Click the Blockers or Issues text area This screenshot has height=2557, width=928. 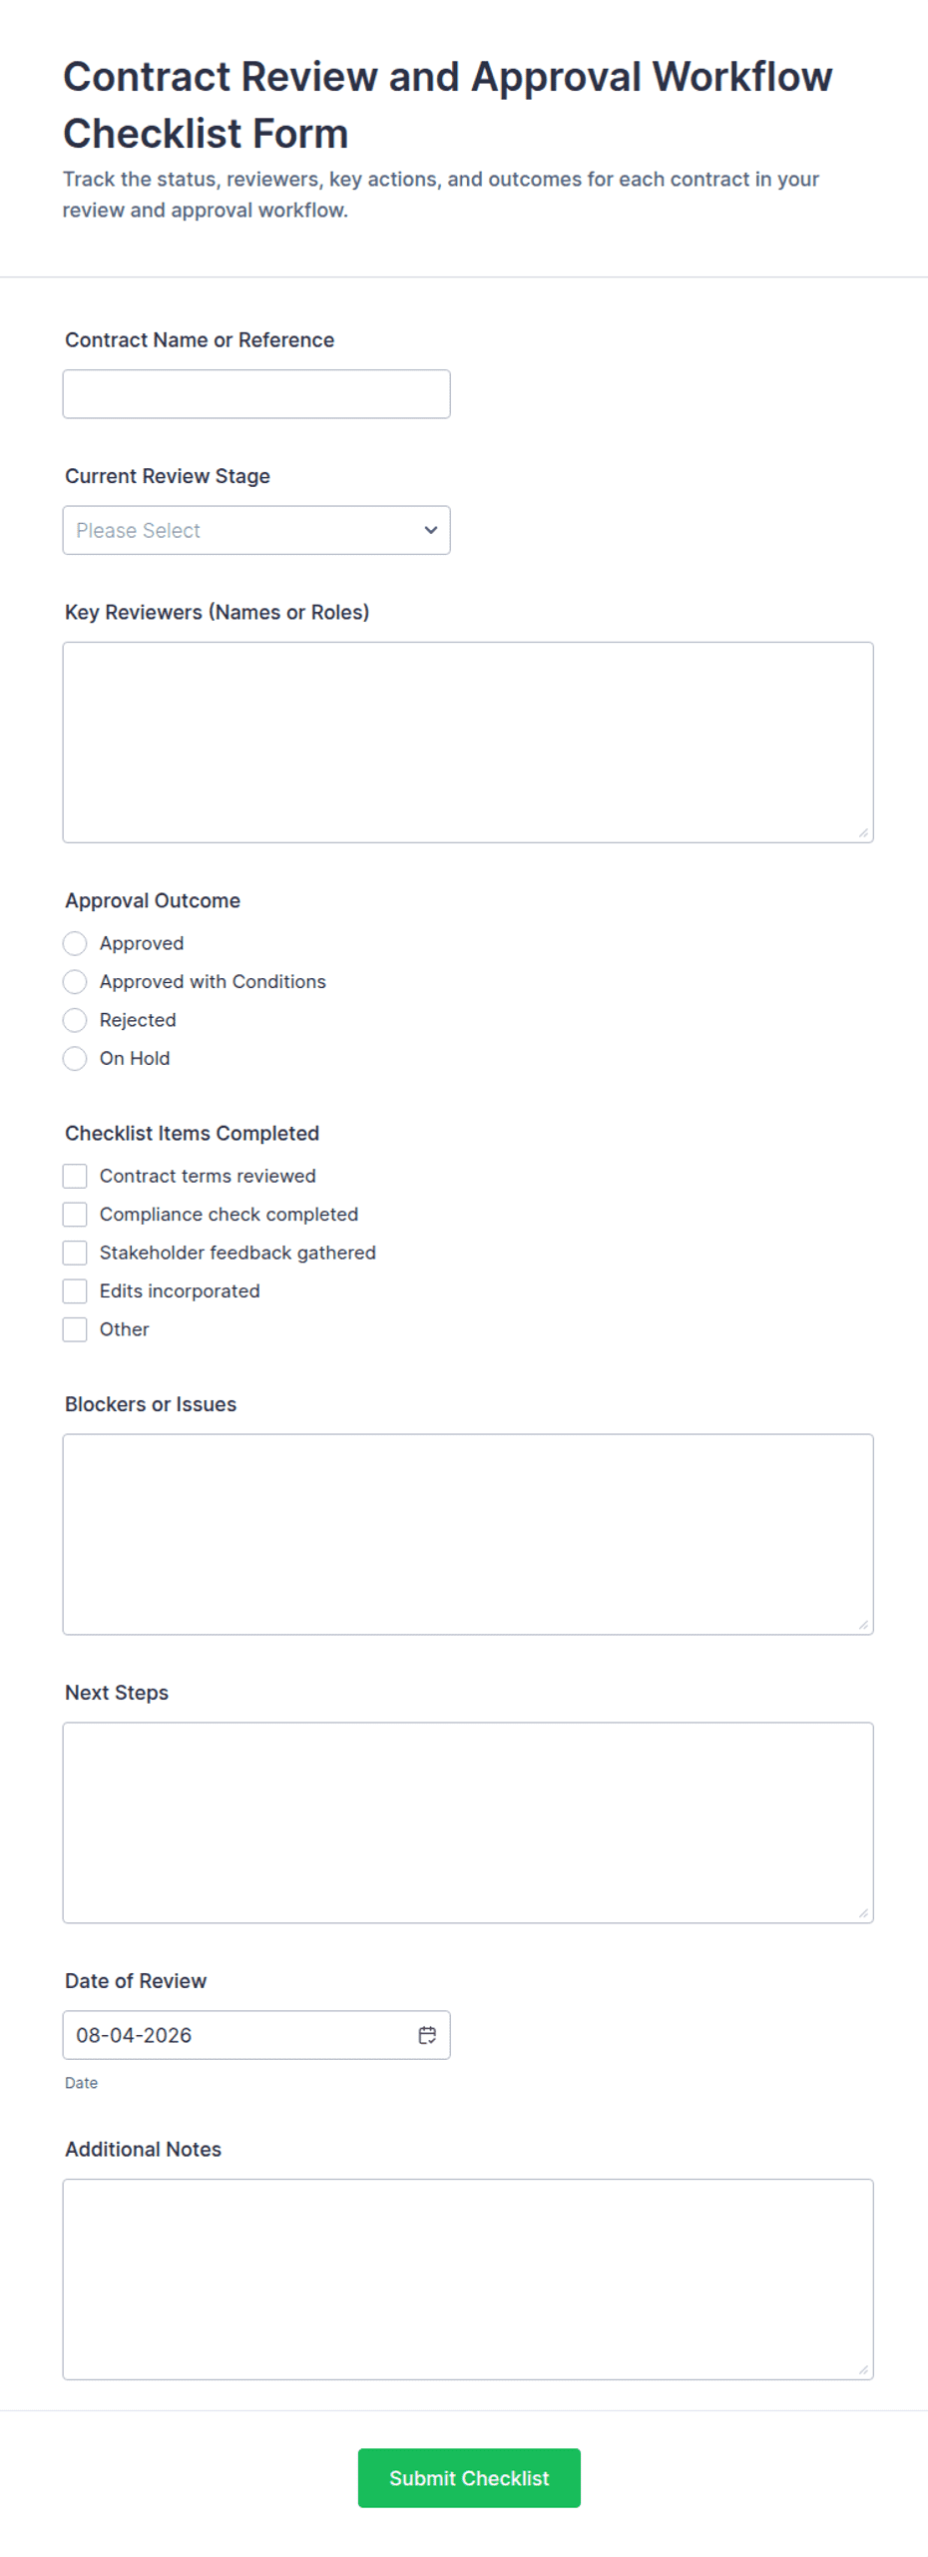[x=468, y=1534]
